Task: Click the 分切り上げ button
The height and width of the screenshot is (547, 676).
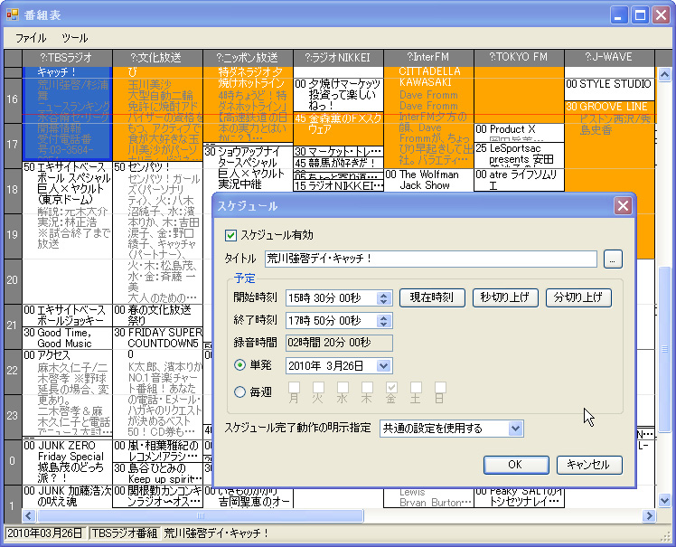Action: [578, 297]
